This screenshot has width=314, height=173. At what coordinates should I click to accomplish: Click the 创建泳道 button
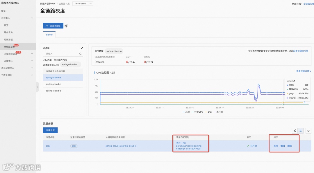click(50, 130)
